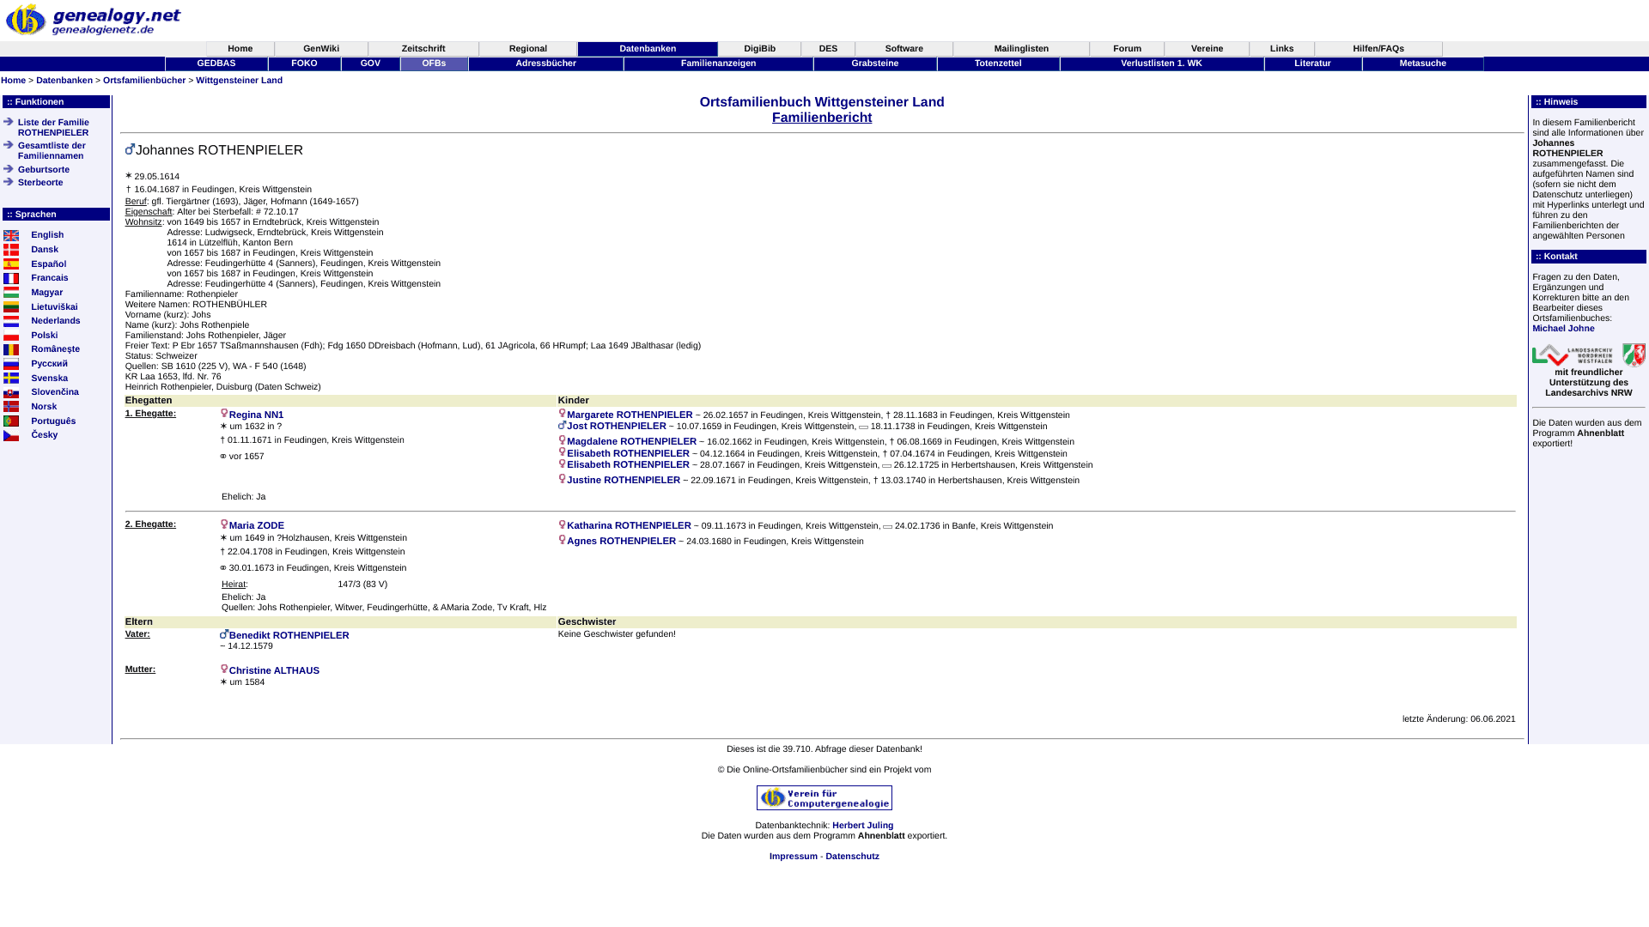The height and width of the screenshot is (927, 1649).
Task: Open mother Christine ALTHAUS record
Action: click(274, 671)
